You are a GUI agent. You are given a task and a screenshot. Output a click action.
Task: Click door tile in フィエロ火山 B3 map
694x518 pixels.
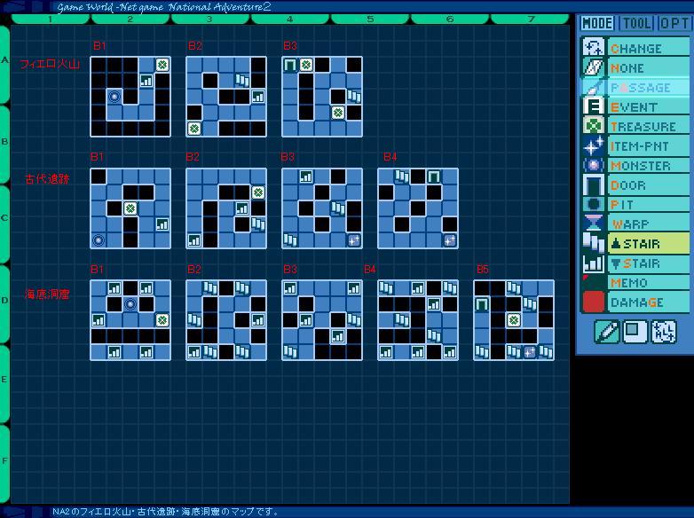290,65
